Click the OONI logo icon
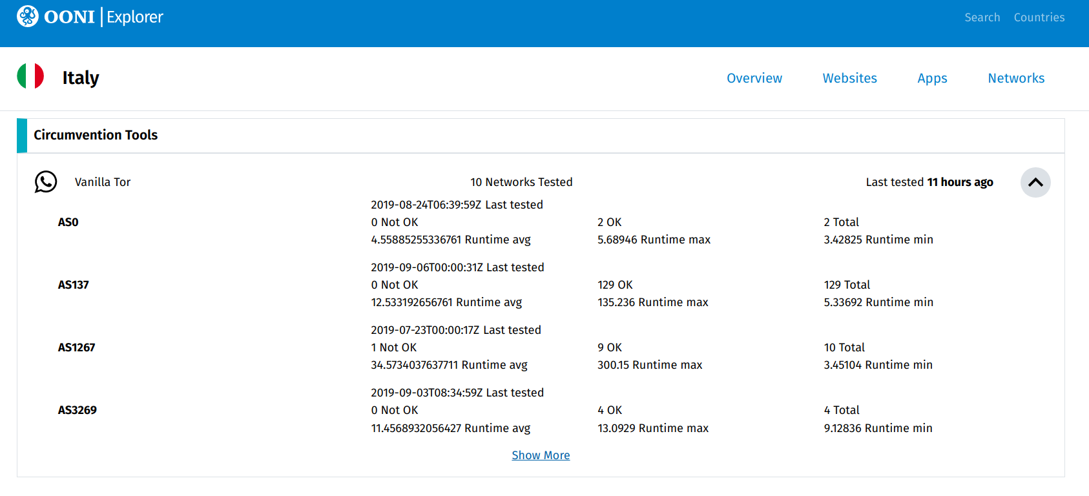Screen dimensions: 1089x496 pos(28,16)
